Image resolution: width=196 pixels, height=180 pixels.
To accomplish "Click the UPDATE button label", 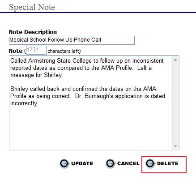I will point(82,163).
